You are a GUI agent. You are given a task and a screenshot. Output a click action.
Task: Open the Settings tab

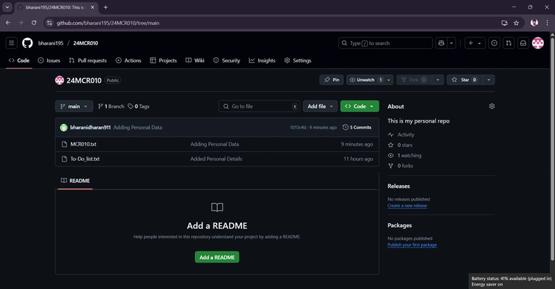[x=298, y=60]
